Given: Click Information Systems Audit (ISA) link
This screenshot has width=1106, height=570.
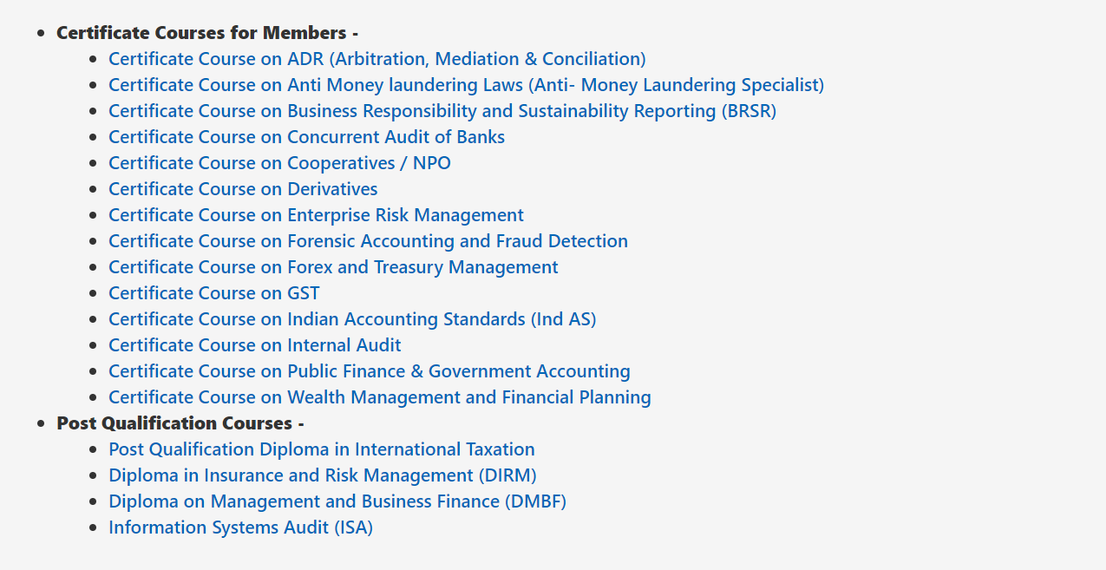Looking at the screenshot, I should pyautogui.click(x=240, y=527).
